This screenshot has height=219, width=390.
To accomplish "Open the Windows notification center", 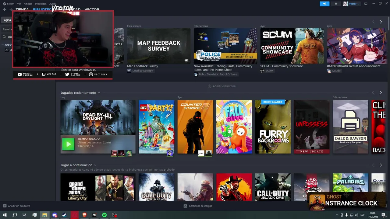I will (384, 215).
